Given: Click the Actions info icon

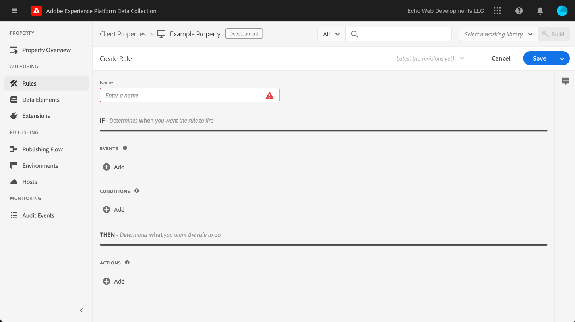Looking at the screenshot, I should coord(127,263).
